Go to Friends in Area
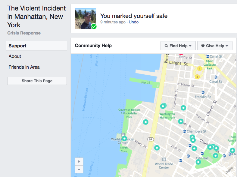 click(x=24, y=67)
